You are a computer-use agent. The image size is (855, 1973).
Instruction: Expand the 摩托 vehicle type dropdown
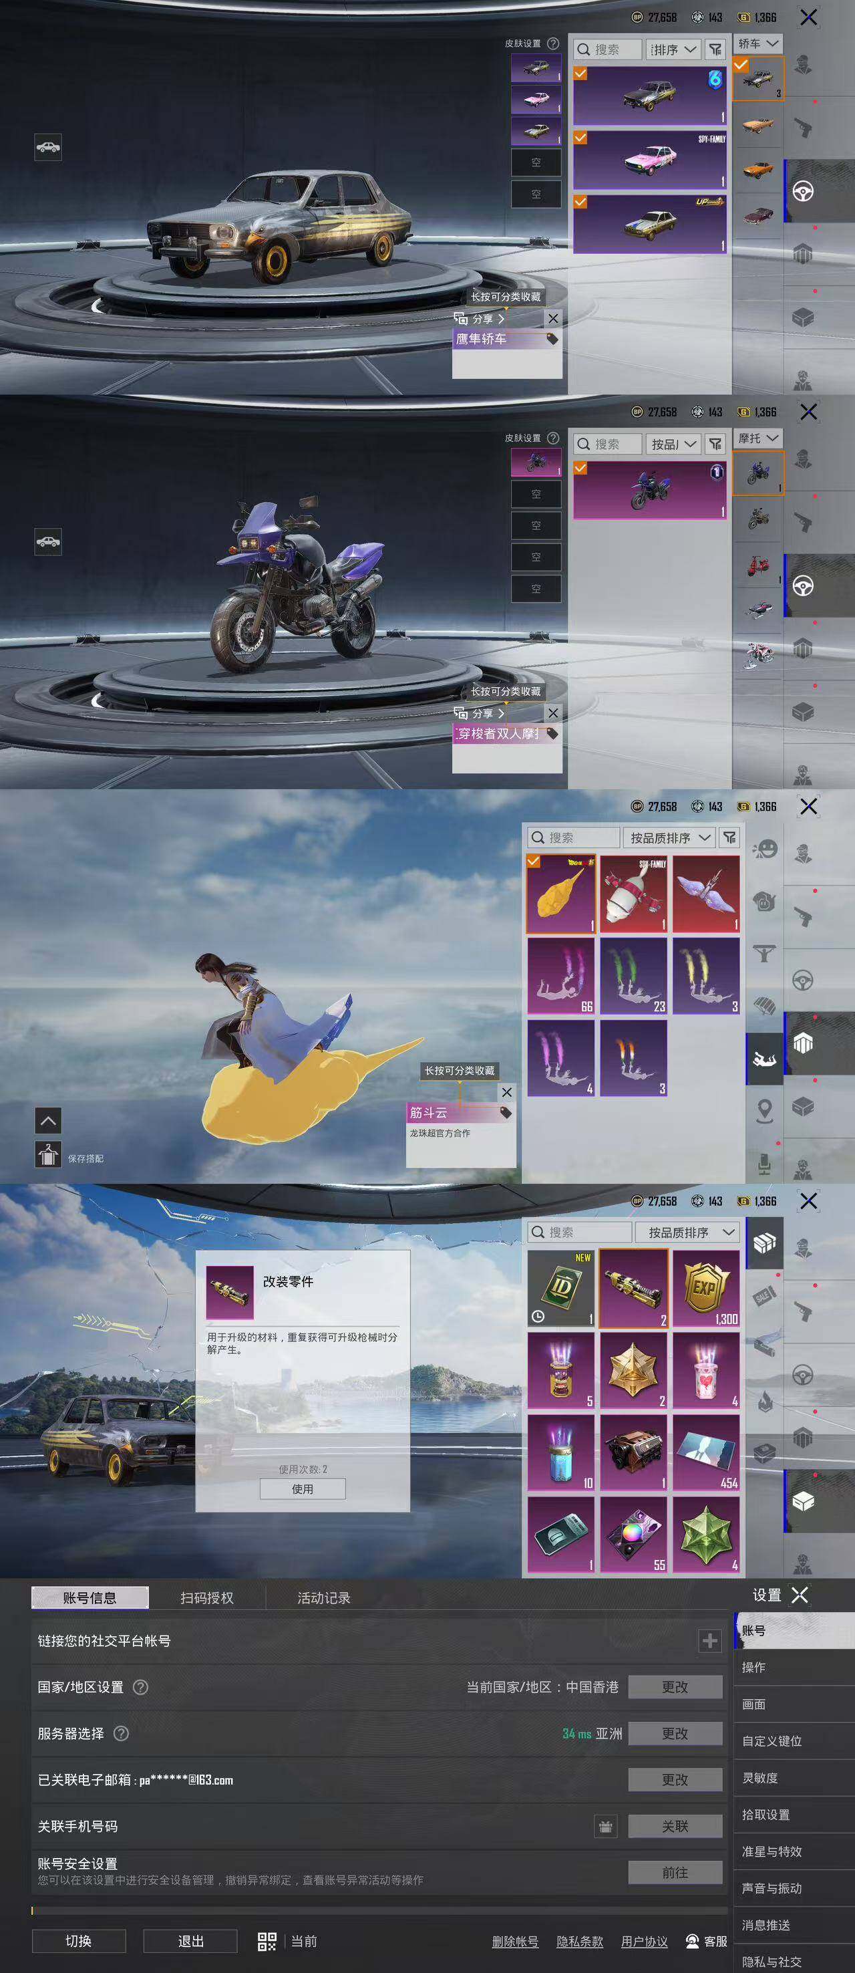coord(757,438)
